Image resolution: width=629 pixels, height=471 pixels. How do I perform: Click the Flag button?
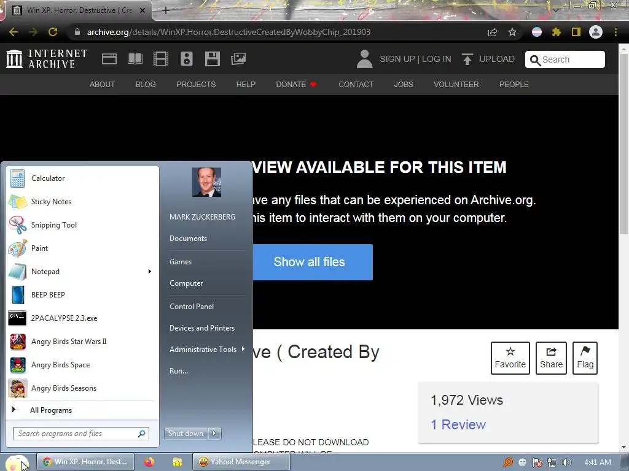(x=585, y=358)
